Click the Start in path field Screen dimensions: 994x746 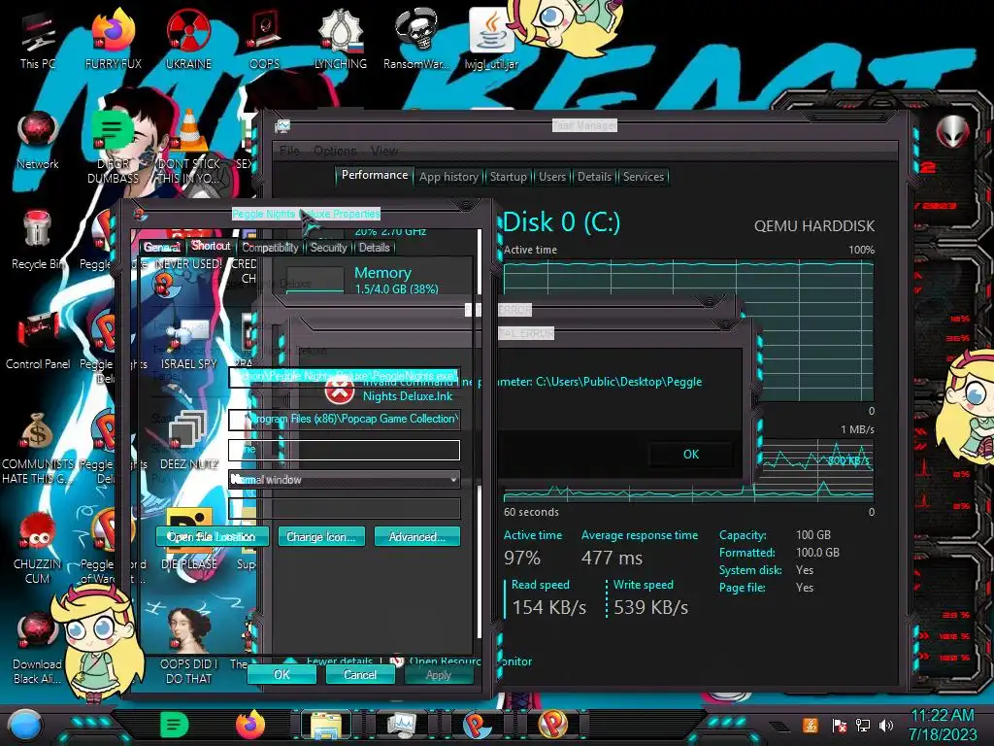pyautogui.click(x=344, y=419)
